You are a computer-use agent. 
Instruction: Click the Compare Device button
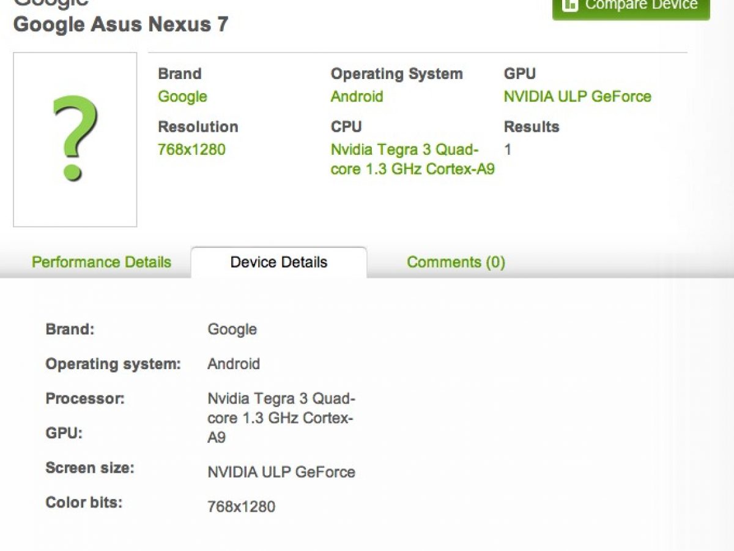[x=631, y=6]
